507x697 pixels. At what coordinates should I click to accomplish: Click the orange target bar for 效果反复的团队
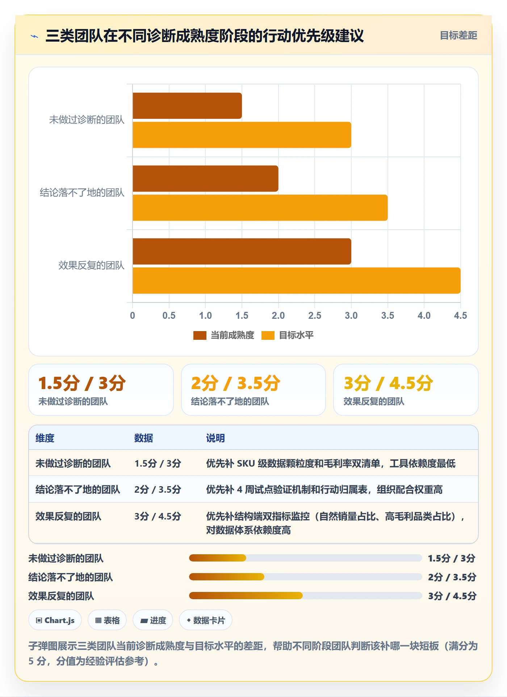297,280
